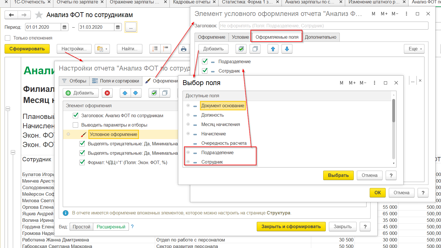Toggle Сотрудник checkbox in formatted fields
The height and width of the screenshot is (248, 441).
point(205,71)
